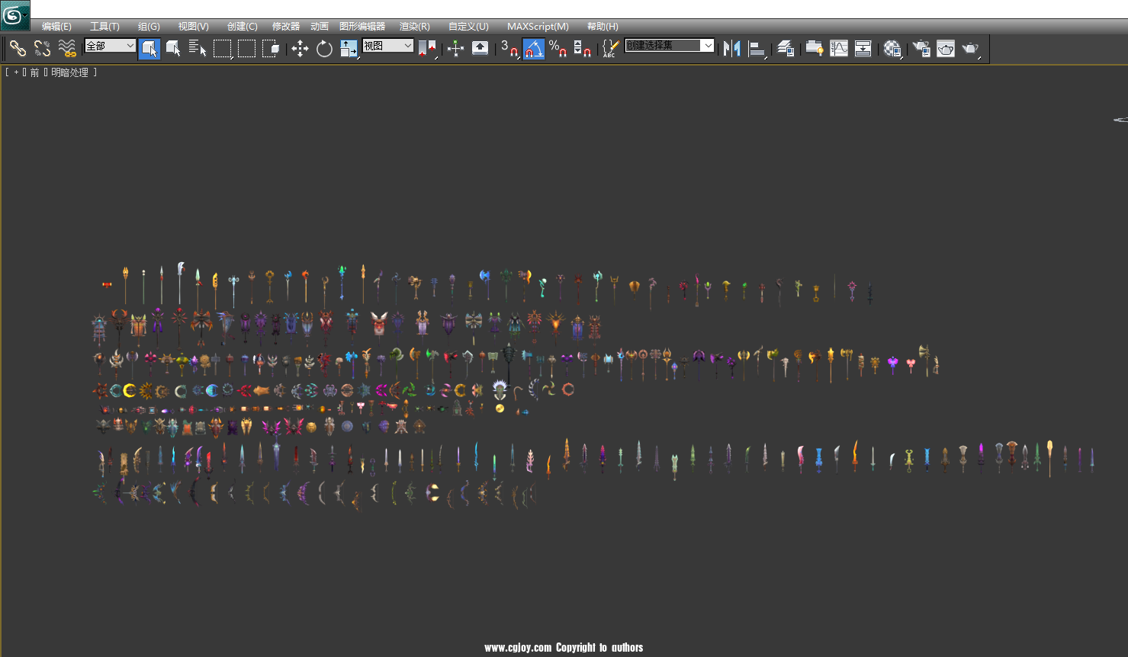Activate the Select Object tool

[x=149, y=49]
